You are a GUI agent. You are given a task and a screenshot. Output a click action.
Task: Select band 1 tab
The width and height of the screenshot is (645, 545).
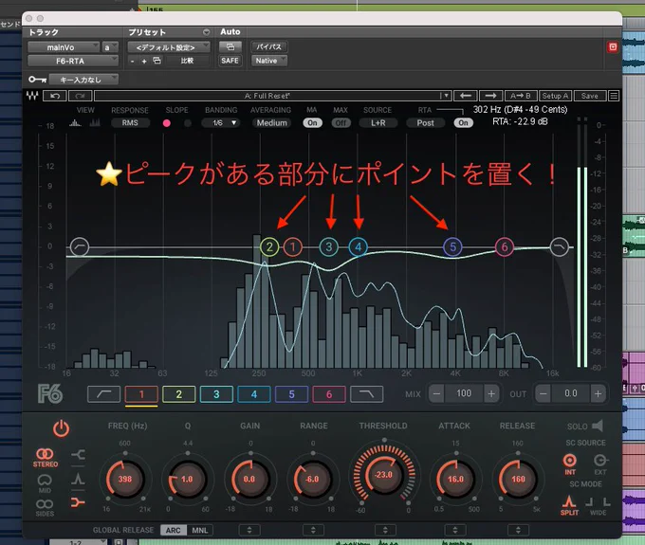point(141,394)
